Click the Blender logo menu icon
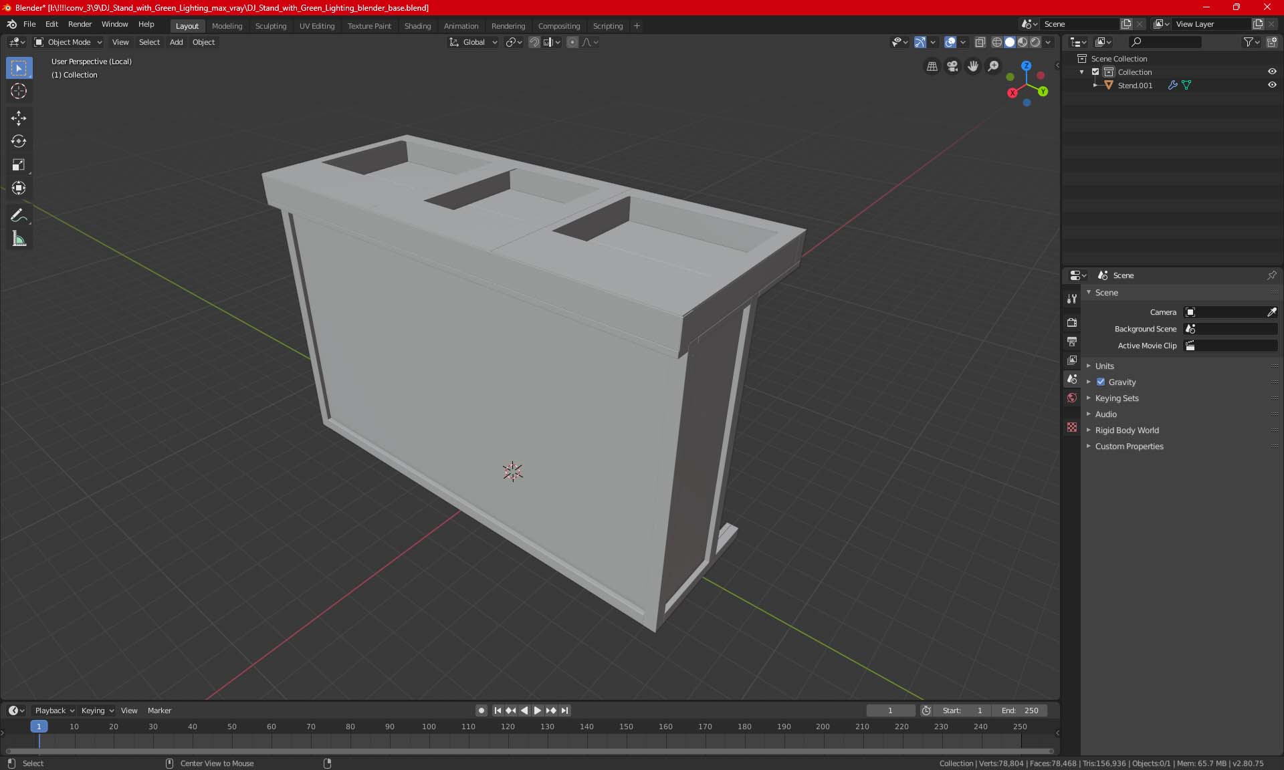 point(11,24)
